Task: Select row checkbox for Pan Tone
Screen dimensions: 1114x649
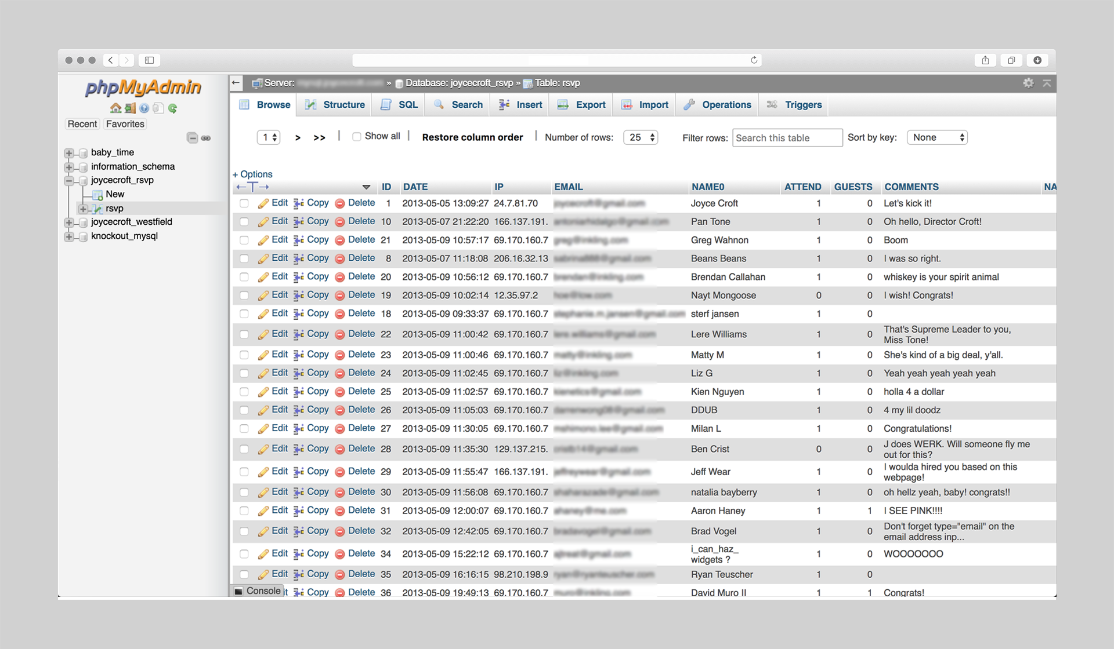Action: 244,222
